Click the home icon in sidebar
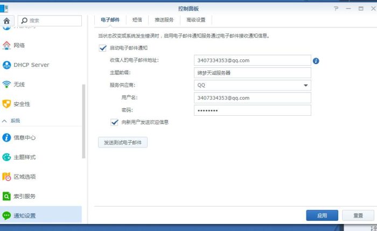 tap(7, 21)
